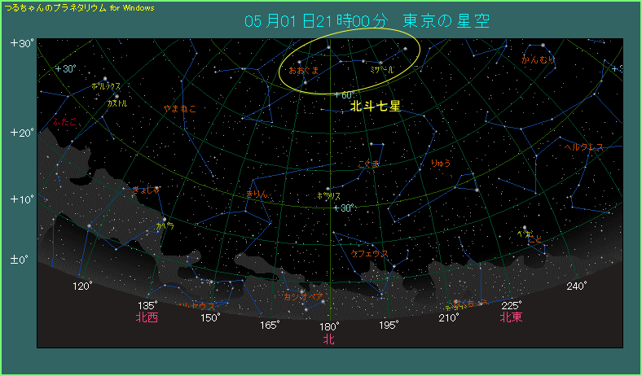Click the Polaris (ポラリス) star marker
The width and height of the screenshot is (642, 376).
click(x=328, y=189)
